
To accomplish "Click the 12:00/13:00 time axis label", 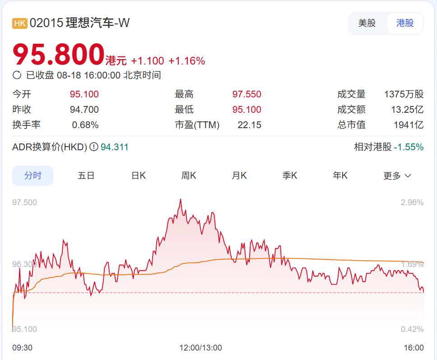I will [x=200, y=348].
